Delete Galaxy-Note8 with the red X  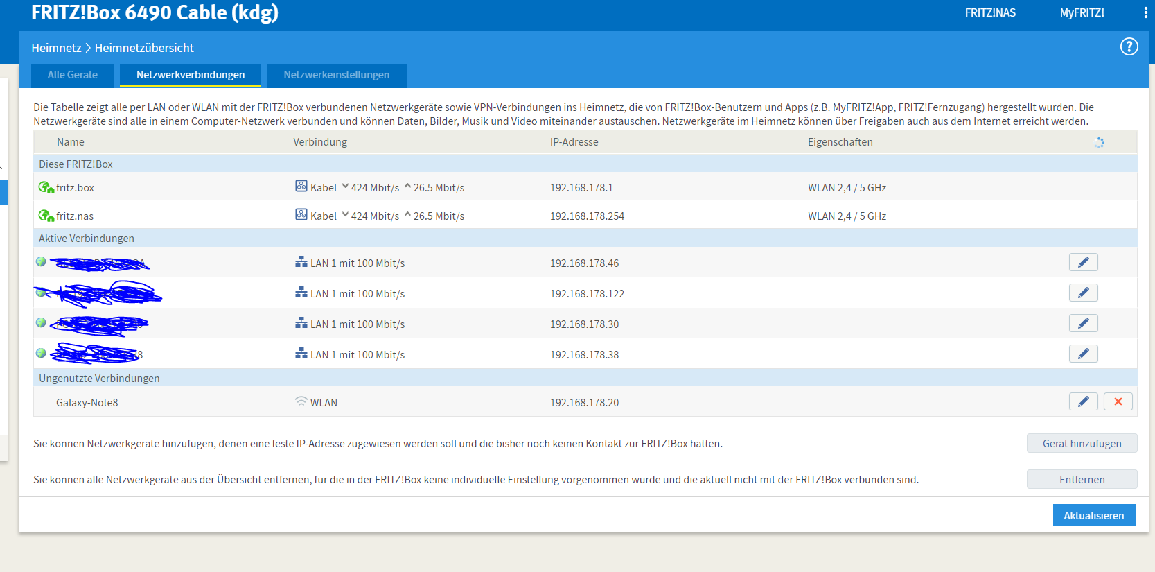[1118, 401]
